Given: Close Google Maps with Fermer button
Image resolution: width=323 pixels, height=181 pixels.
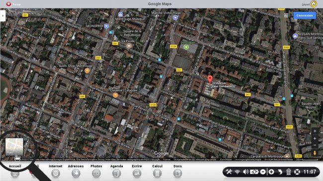Looking at the screenshot, I should 8,4.
